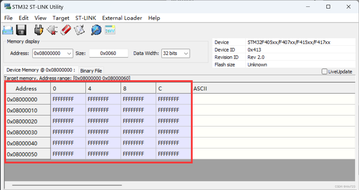Screen dimensions: 359x190
Task: Click column 0 cell in row 0x08000040
Action: click(68, 143)
